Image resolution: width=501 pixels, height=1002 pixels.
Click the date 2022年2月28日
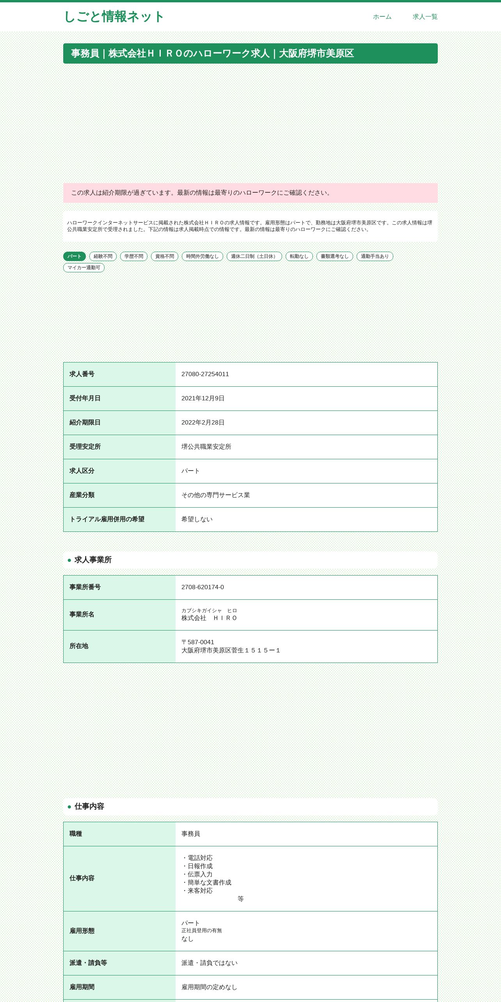coord(203,423)
